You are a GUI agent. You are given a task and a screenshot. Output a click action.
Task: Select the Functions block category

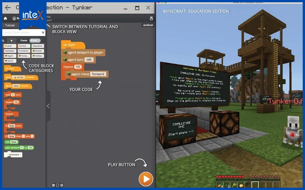(24, 51)
